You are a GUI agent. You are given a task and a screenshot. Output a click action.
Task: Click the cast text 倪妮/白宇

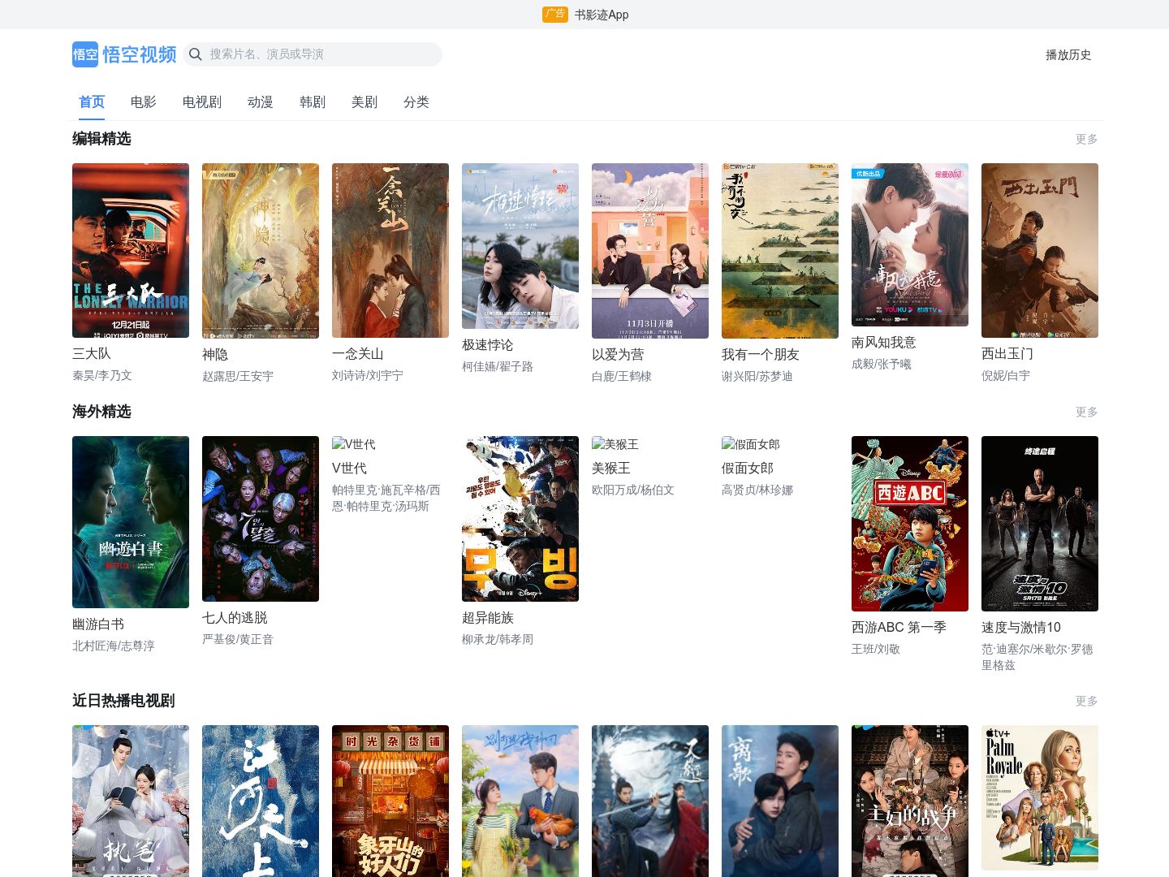(1006, 375)
